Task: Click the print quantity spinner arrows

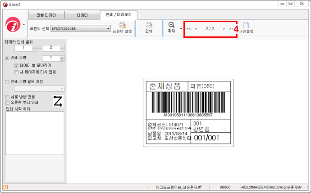Action: (62, 58)
